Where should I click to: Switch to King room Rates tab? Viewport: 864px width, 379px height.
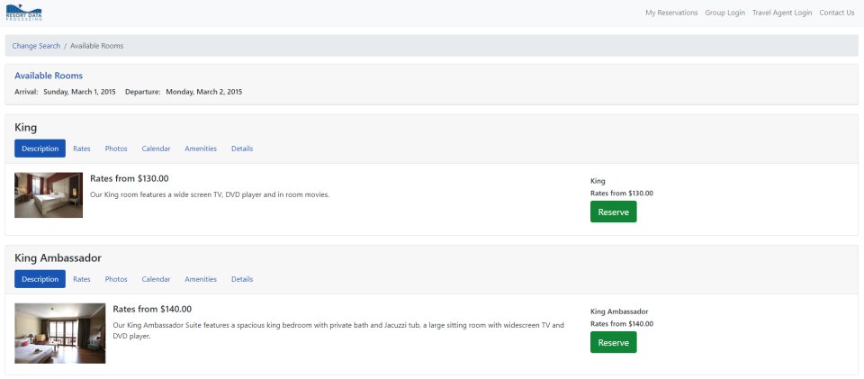[82, 149]
